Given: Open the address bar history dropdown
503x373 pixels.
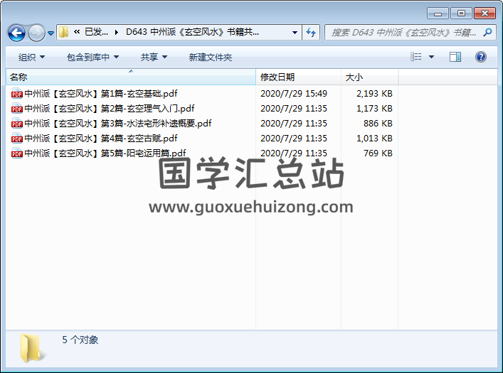Looking at the screenshot, I should [295, 33].
